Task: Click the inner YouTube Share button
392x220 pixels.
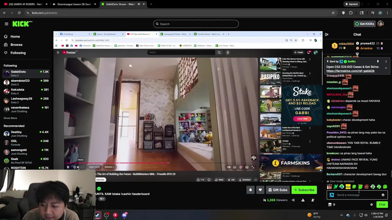Action: (219, 180)
